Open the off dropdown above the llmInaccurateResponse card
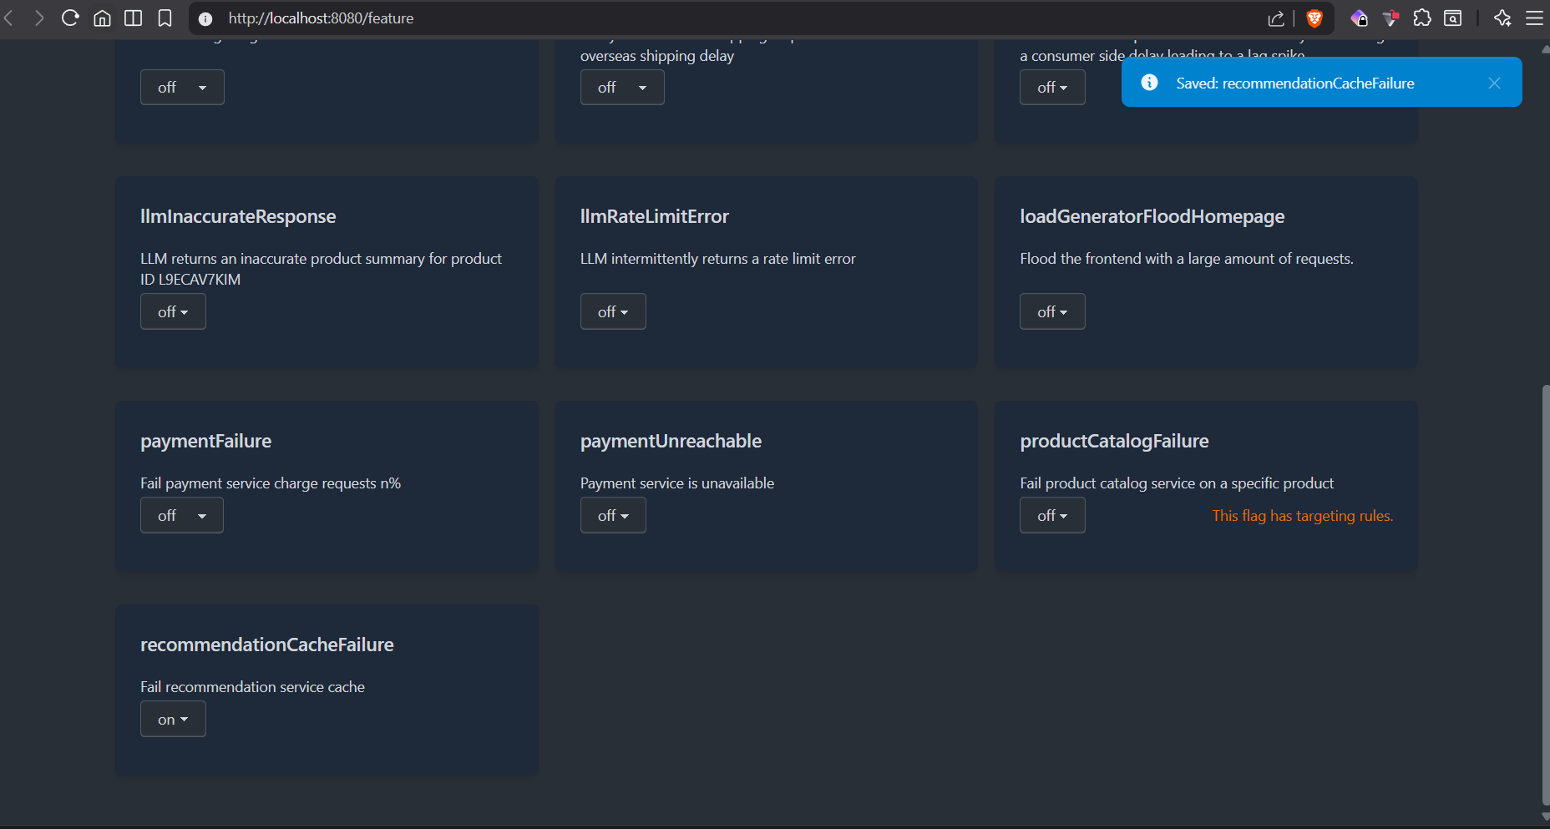Image resolution: width=1550 pixels, height=829 pixels. click(x=182, y=87)
